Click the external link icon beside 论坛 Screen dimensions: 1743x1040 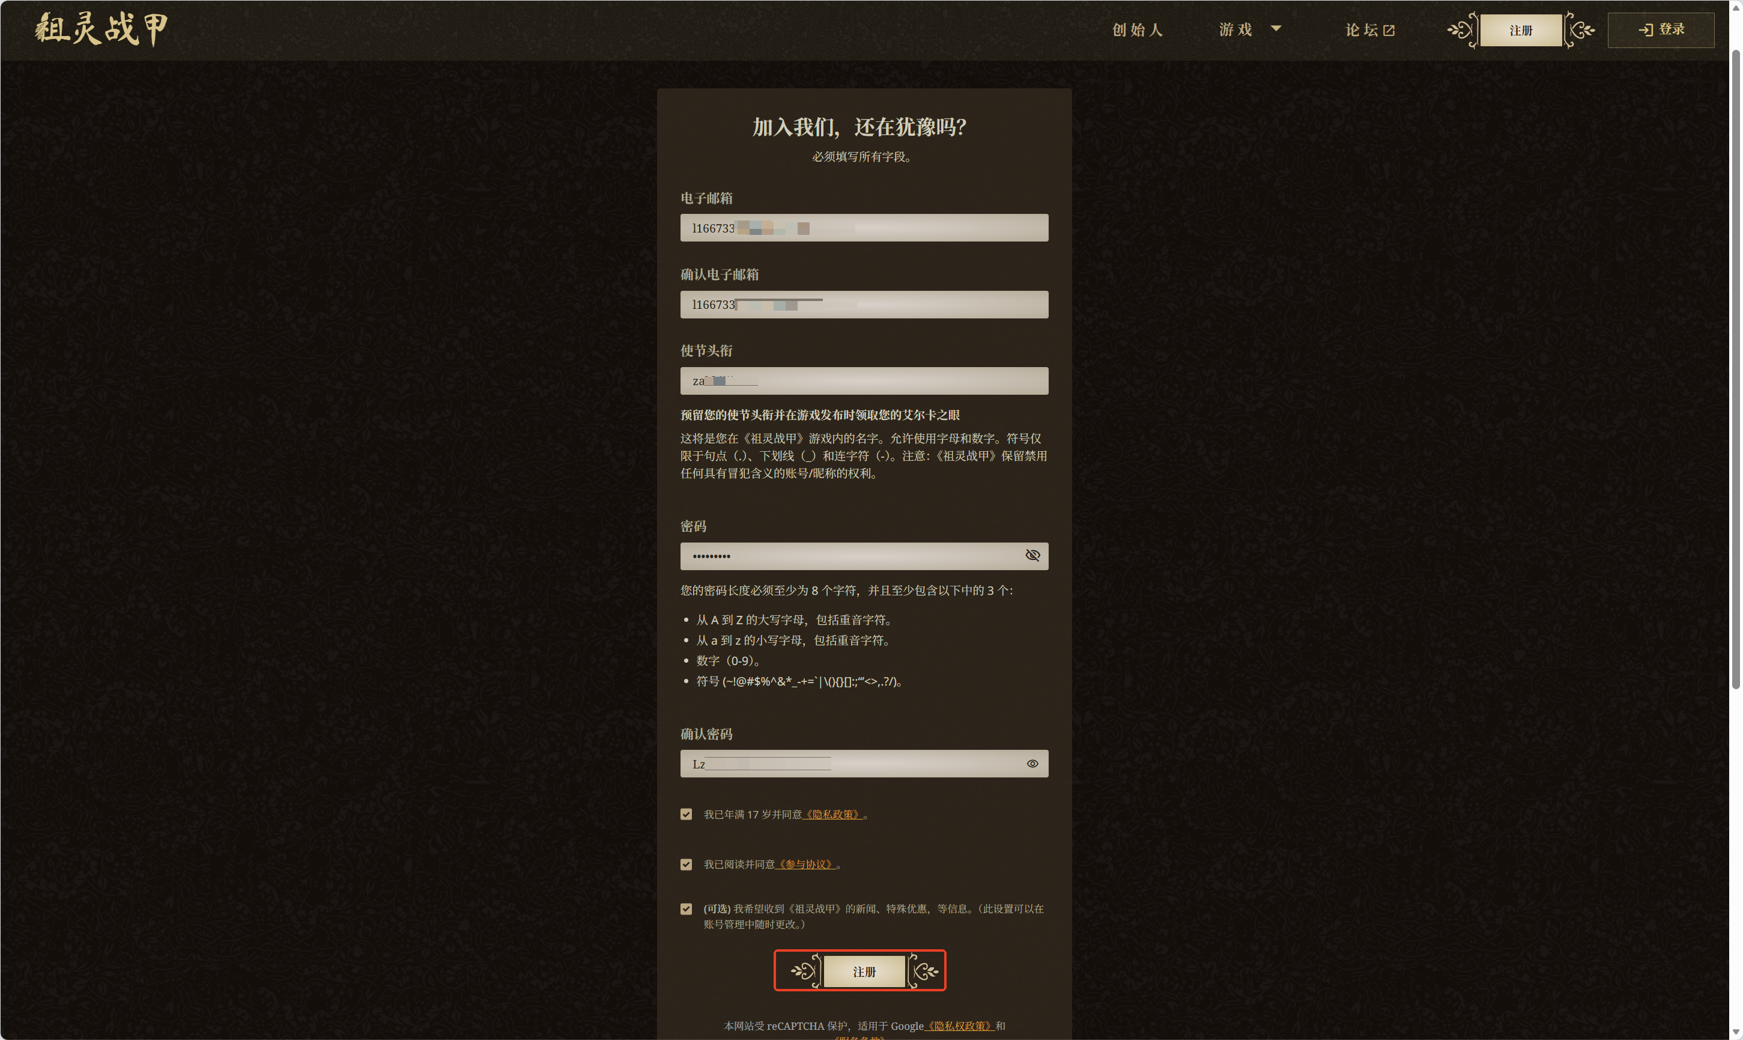coord(1389,30)
